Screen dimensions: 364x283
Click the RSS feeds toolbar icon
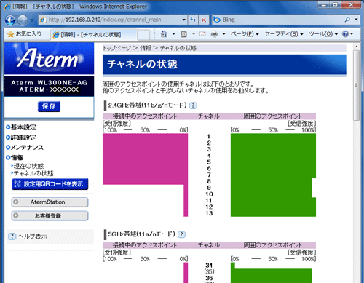coord(183,34)
